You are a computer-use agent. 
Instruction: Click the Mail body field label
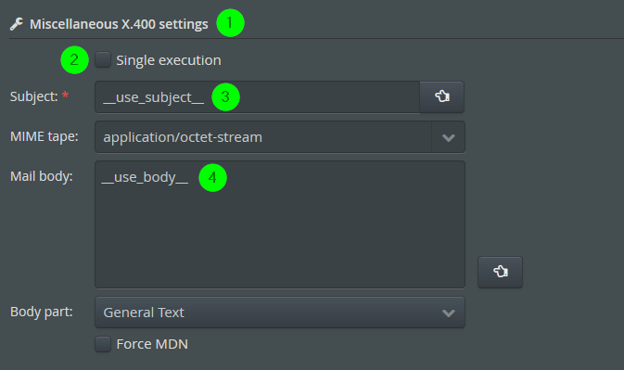pos(42,176)
